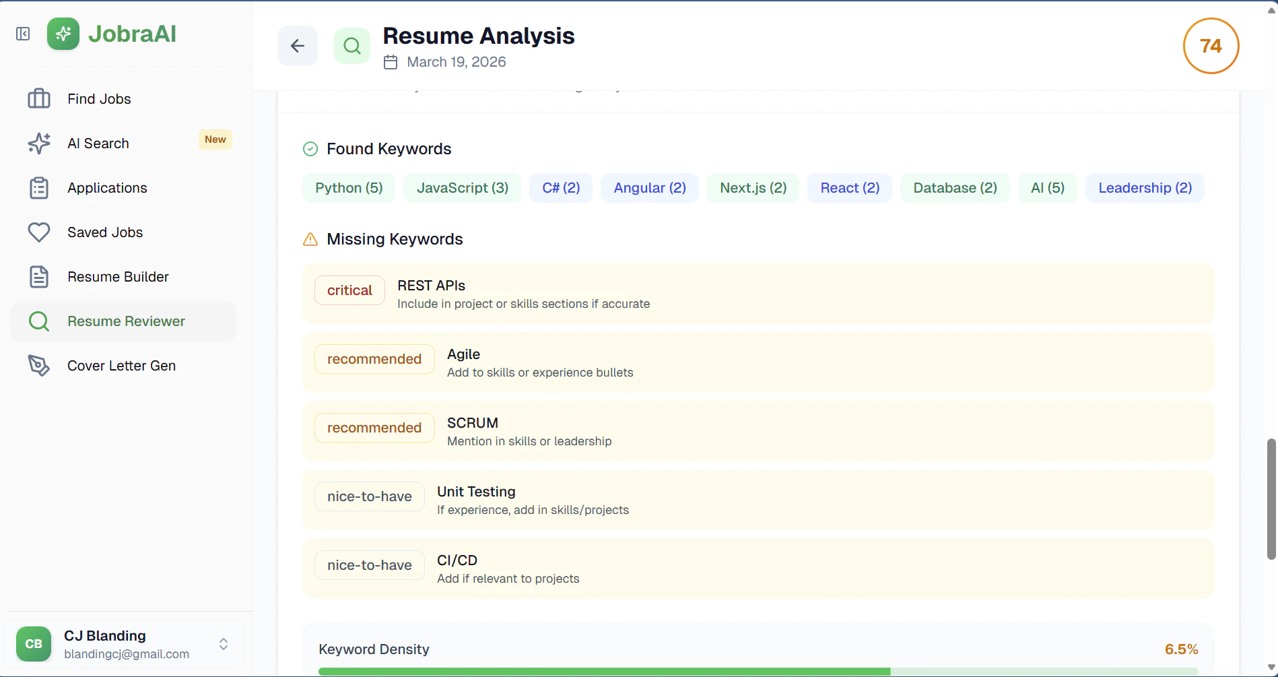
Task: Click 'If experience, add in skills/projects' text
Action: [x=533, y=510]
